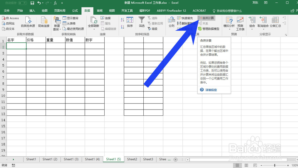Switch to Sheet1 (4) tab
298x168 pixels.
coord(92,159)
